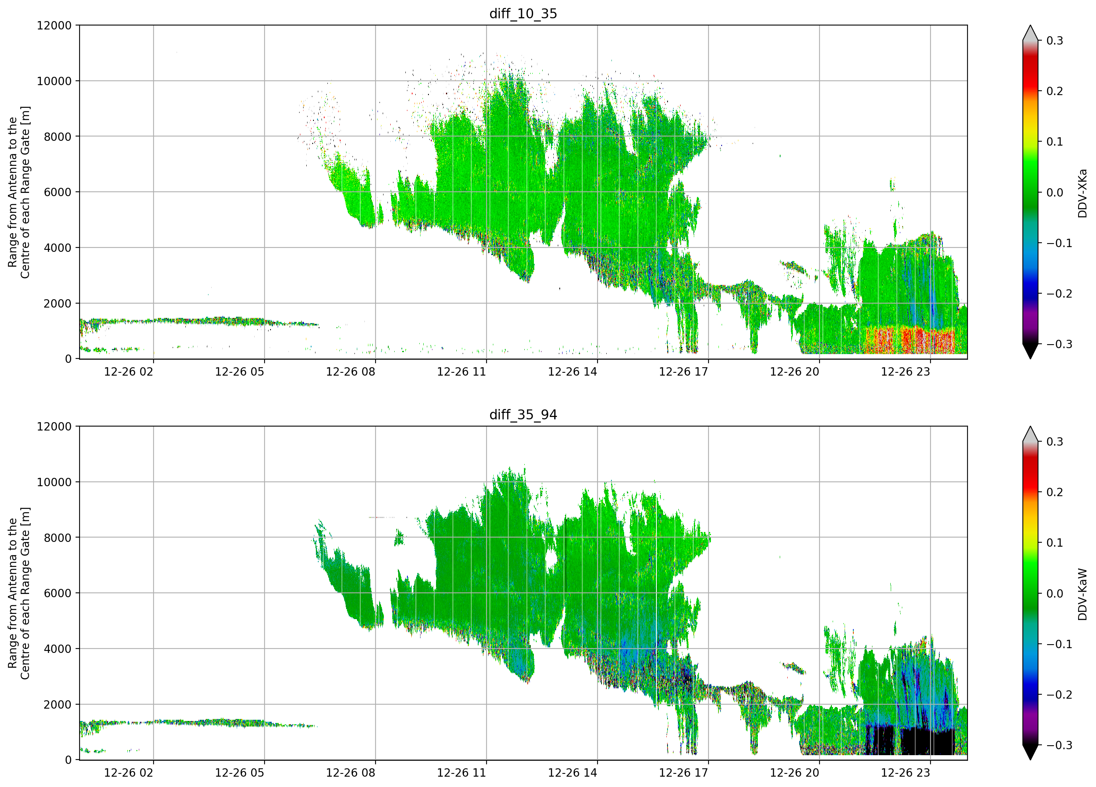This screenshot has width=1096, height=787.
Task: Click the black lower arrow of DDV-XKa colorbar
Action: [x=1030, y=351]
